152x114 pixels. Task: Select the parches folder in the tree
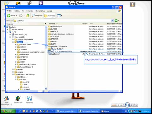coord(23,60)
